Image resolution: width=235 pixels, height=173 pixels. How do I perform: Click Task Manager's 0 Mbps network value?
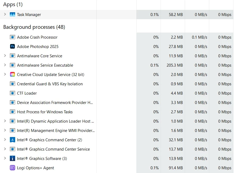pos(225,15)
